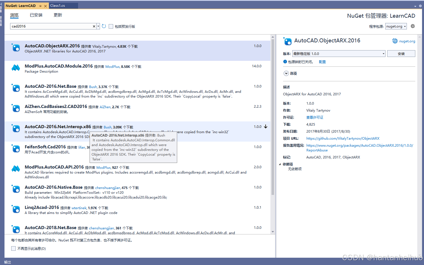Click FeifanSoft.Cad2016 package icon
The height and width of the screenshot is (265, 424).
[x=16, y=149]
